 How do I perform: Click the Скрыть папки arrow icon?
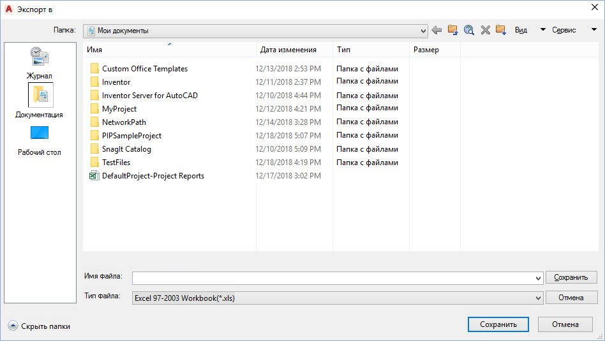point(13,326)
